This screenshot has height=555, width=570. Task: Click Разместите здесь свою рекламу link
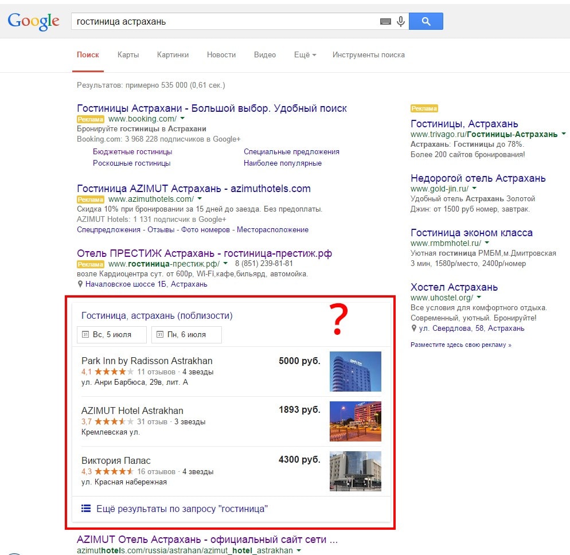click(x=461, y=345)
